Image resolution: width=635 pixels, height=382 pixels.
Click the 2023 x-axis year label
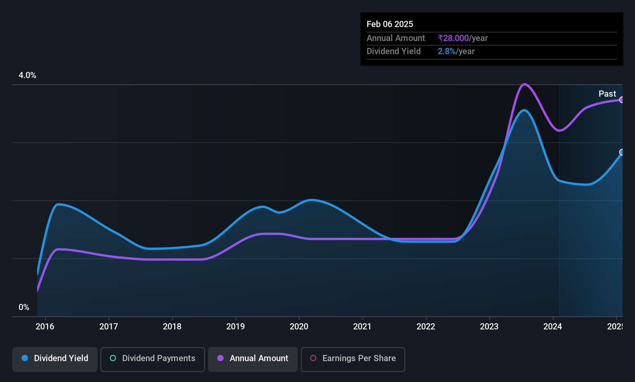489,326
